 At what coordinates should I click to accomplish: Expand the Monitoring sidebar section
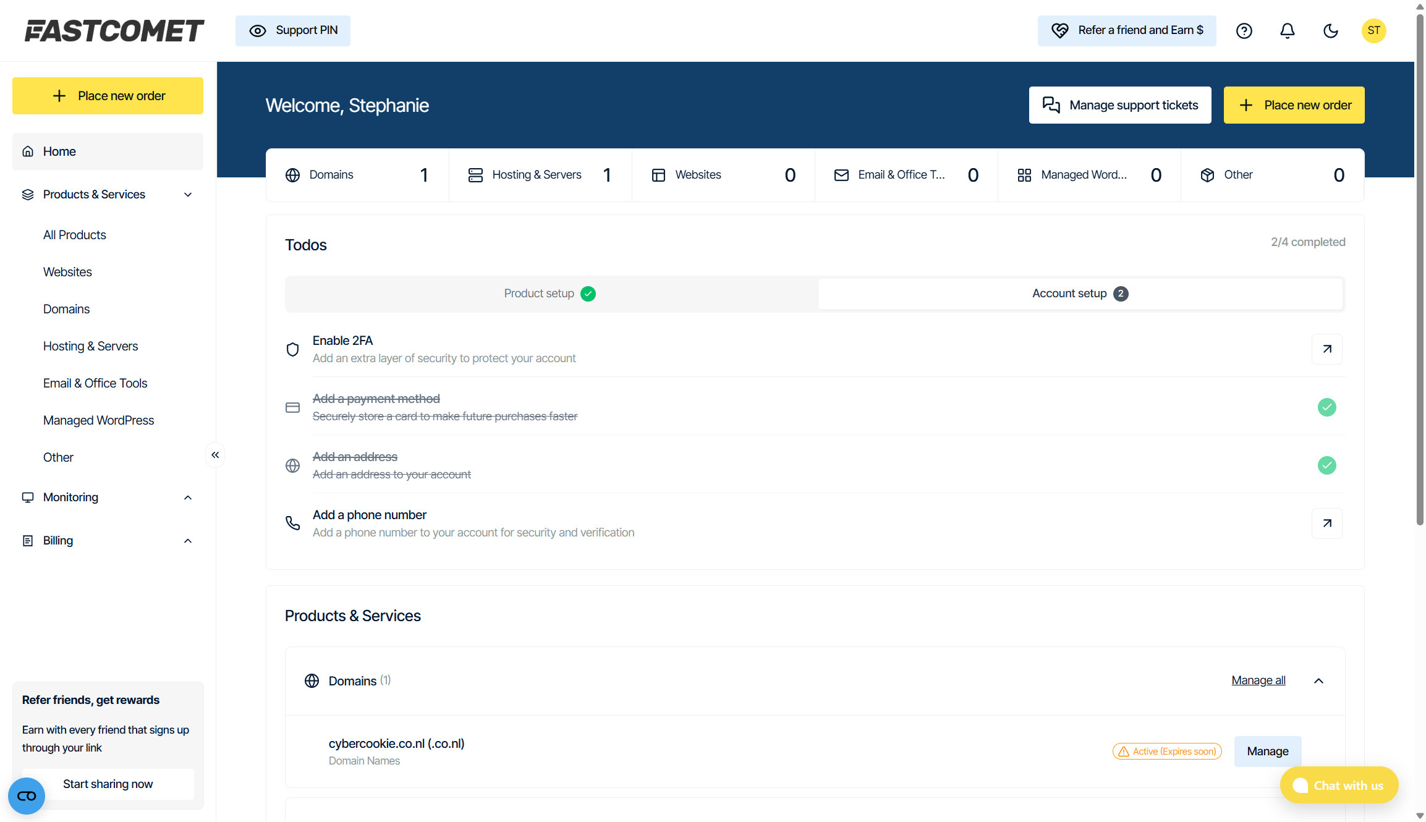click(x=188, y=498)
